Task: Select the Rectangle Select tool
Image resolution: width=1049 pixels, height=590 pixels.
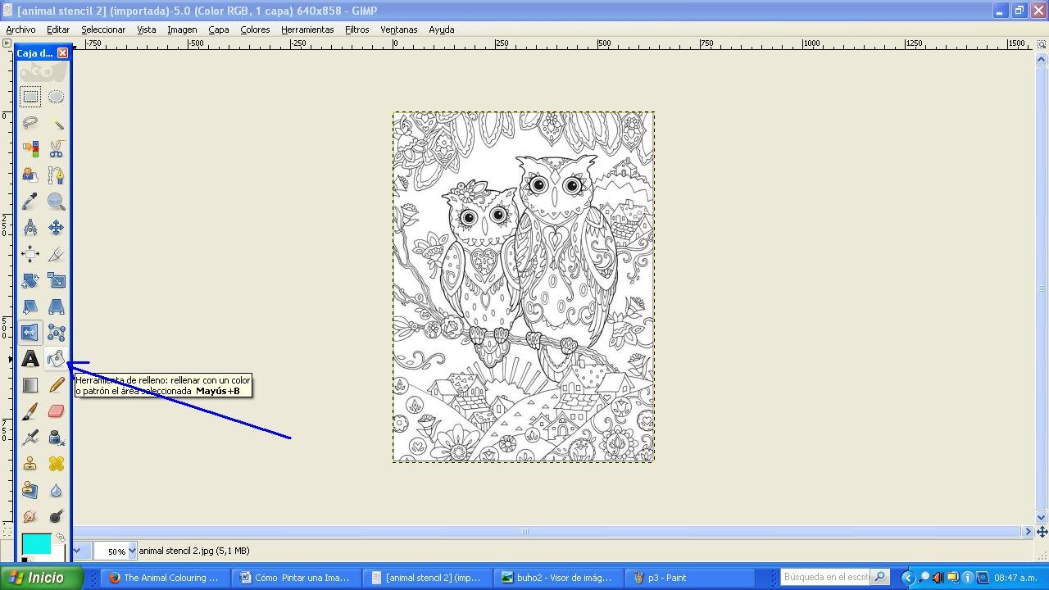Action: (x=30, y=97)
